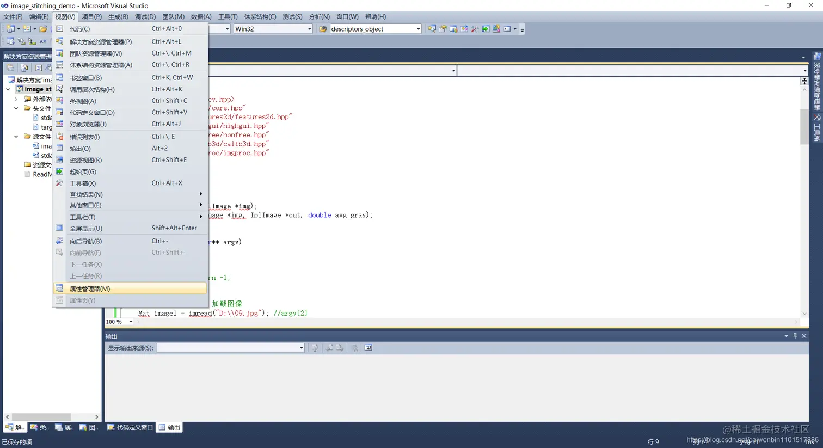Open Toolbox from main toolbar wrench icon
823x448 pixels.
click(475, 29)
